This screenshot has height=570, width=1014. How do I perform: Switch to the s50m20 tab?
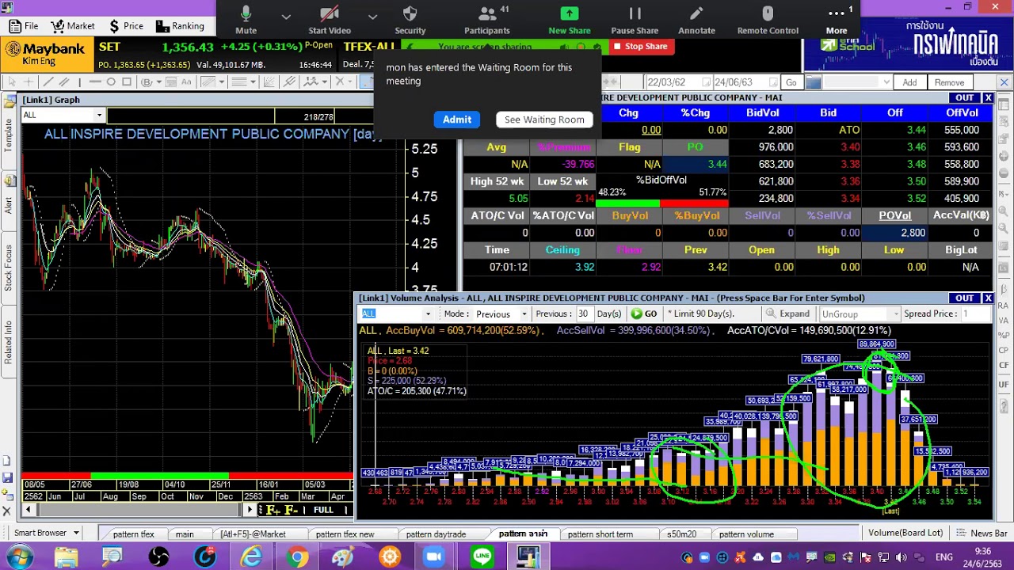(x=681, y=534)
